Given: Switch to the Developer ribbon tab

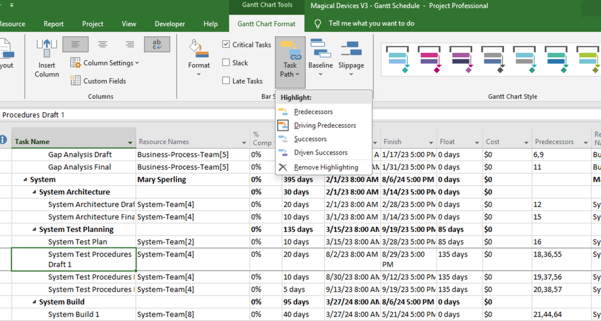Looking at the screenshot, I should (x=170, y=24).
